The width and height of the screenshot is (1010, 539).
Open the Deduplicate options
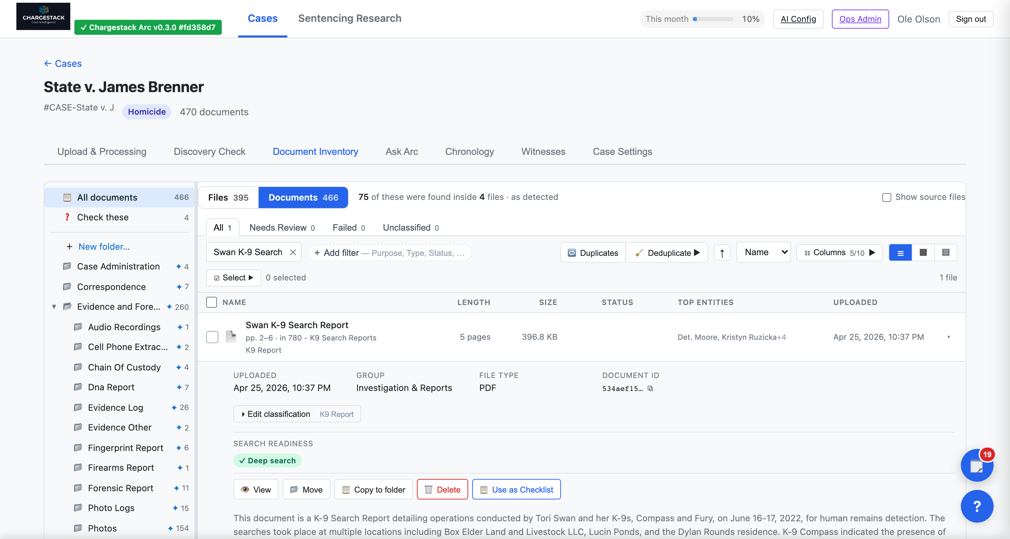click(x=668, y=252)
